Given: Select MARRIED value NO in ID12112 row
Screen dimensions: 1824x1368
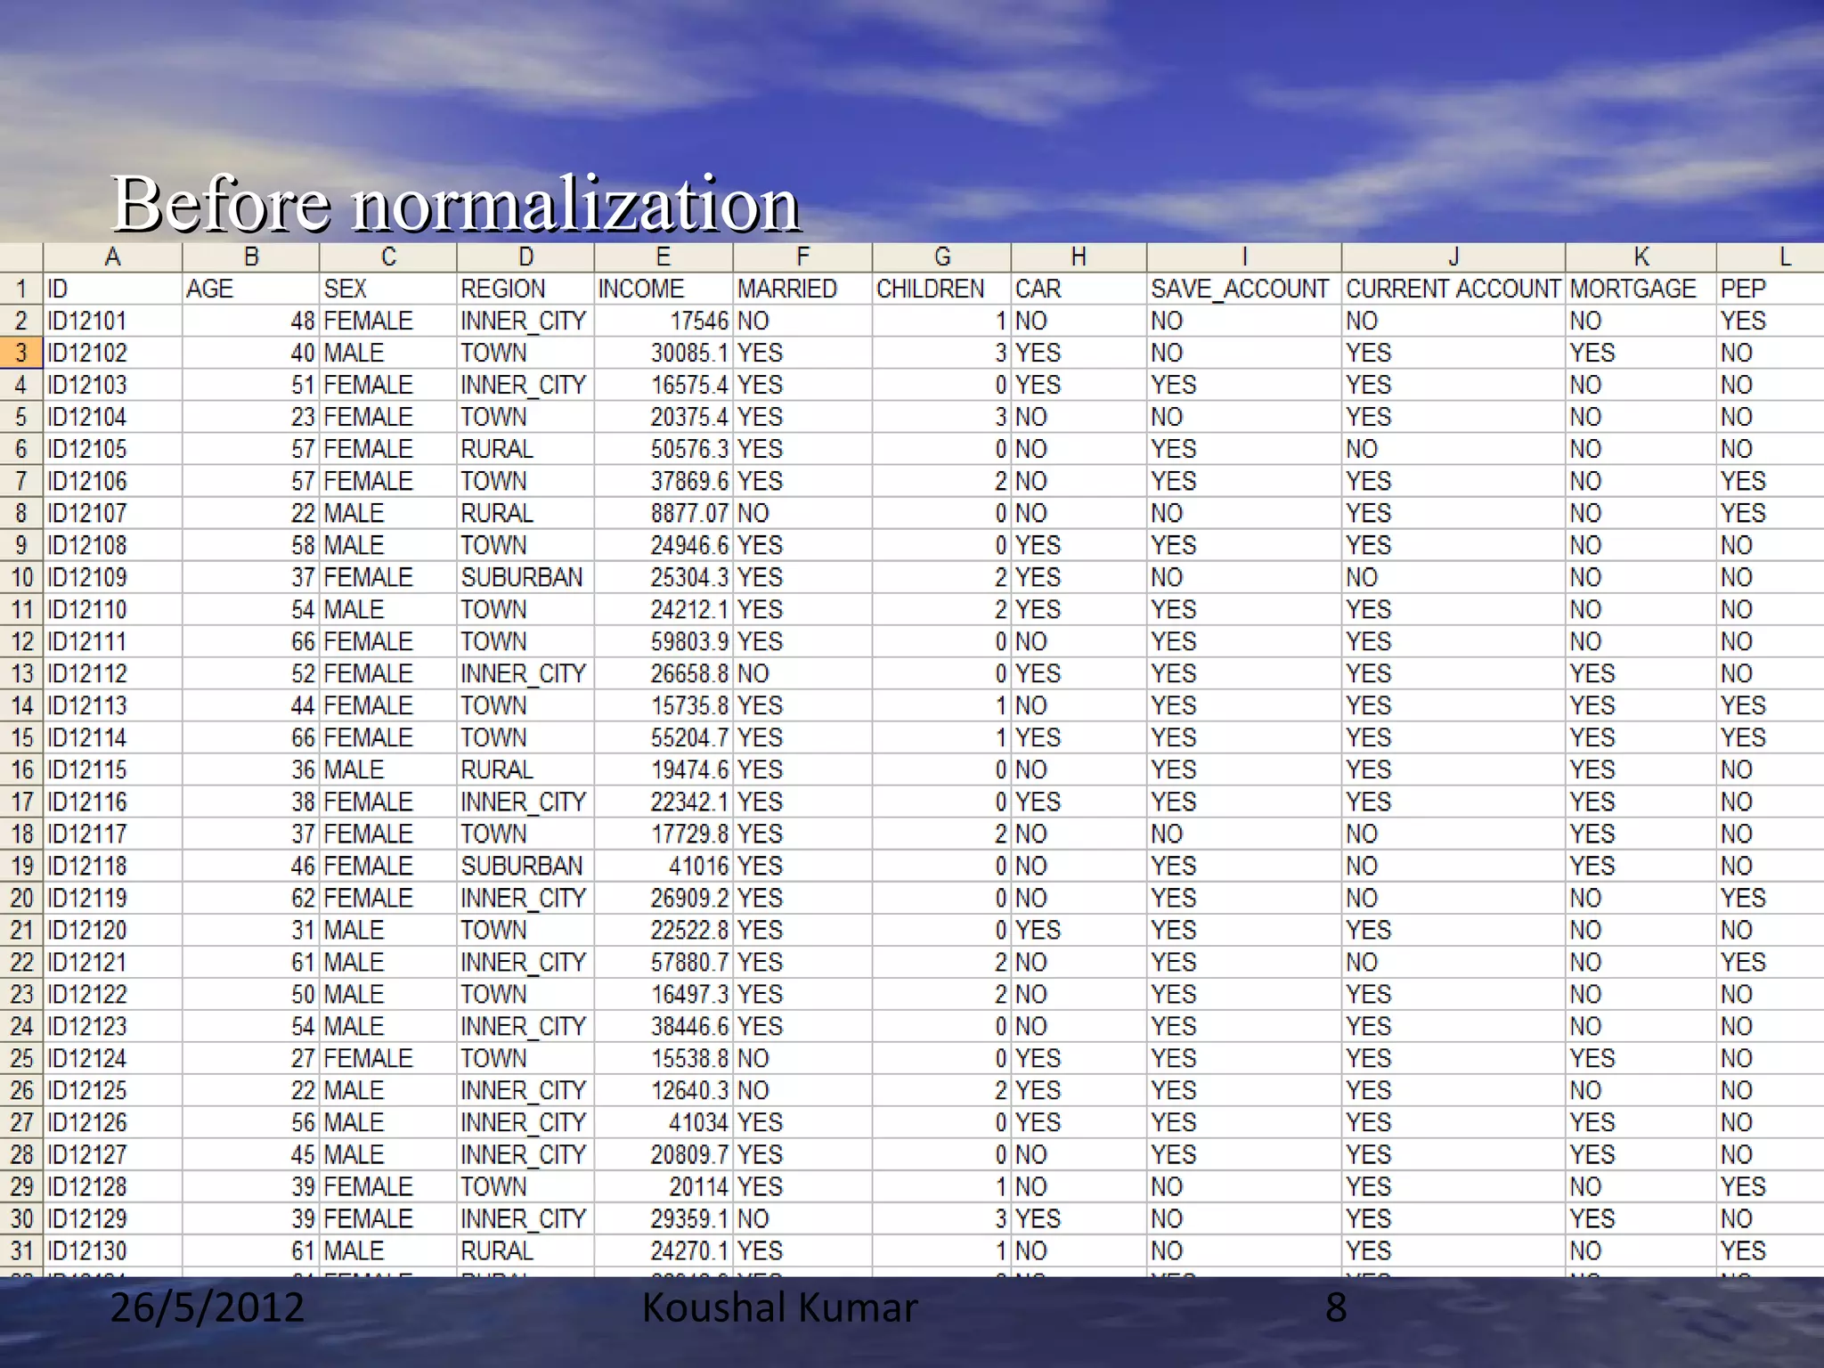Looking at the screenshot, I should point(802,673).
